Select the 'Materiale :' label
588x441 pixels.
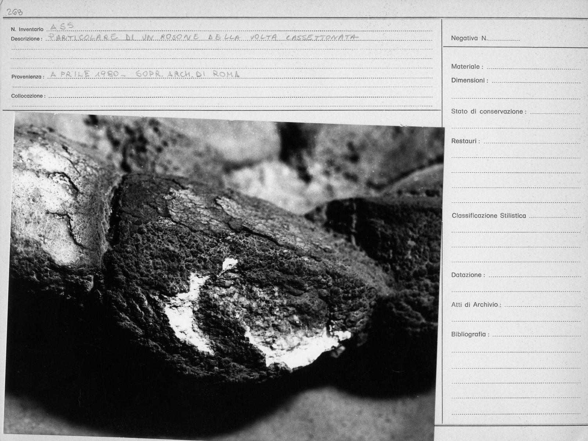(467, 67)
